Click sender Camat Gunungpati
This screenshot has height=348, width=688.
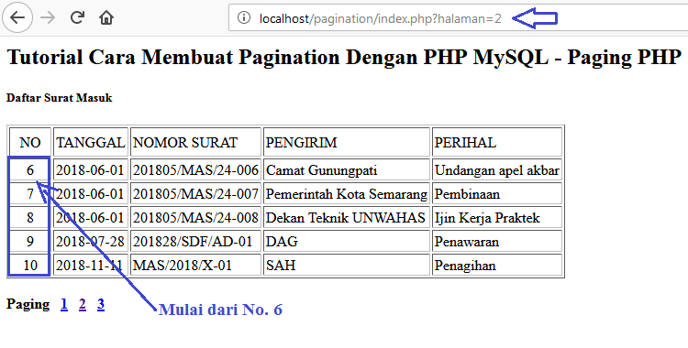[x=347, y=170]
